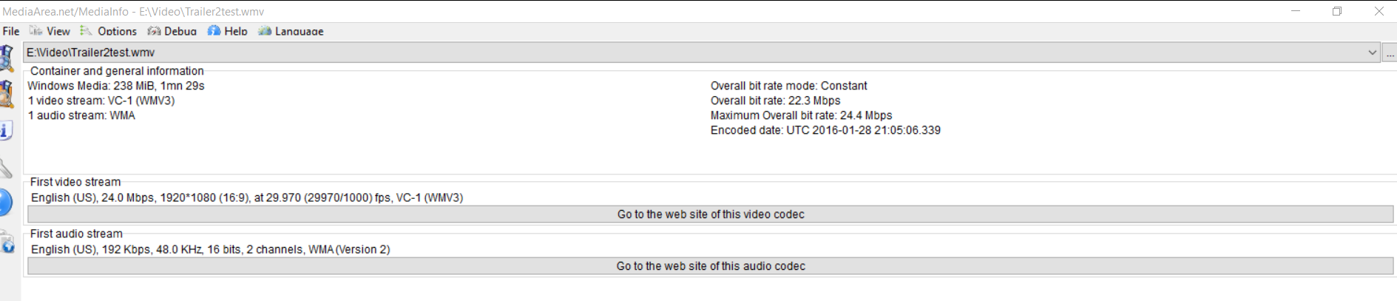Open the View menu
The height and width of the screenshot is (301, 1397).
point(50,31)
